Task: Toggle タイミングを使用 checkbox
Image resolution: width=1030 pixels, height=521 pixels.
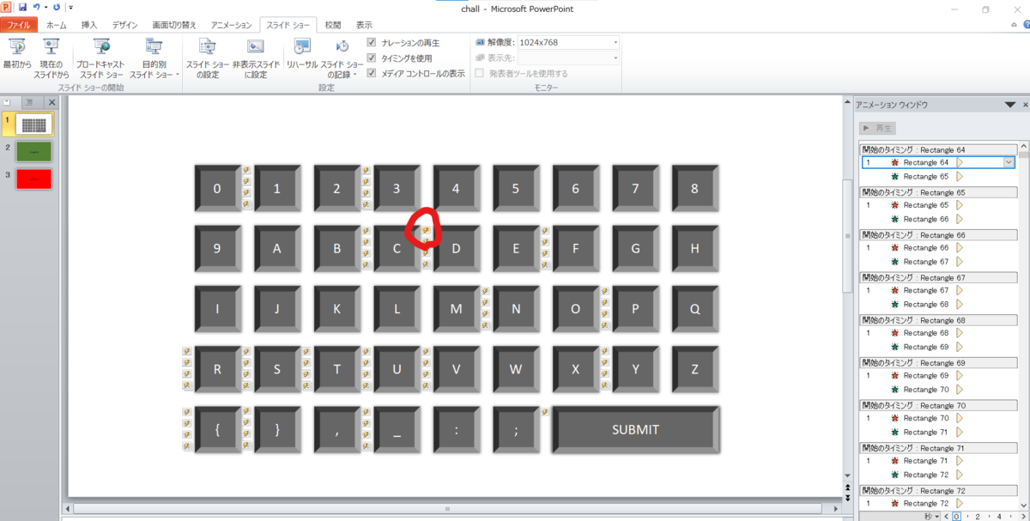Action: click(x=372, y=58)
